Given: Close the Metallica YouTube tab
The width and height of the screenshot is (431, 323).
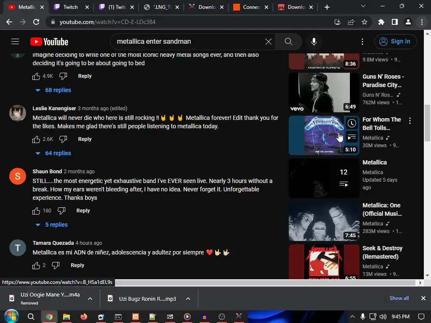Looking at the screenshot, I should (42, 7).
